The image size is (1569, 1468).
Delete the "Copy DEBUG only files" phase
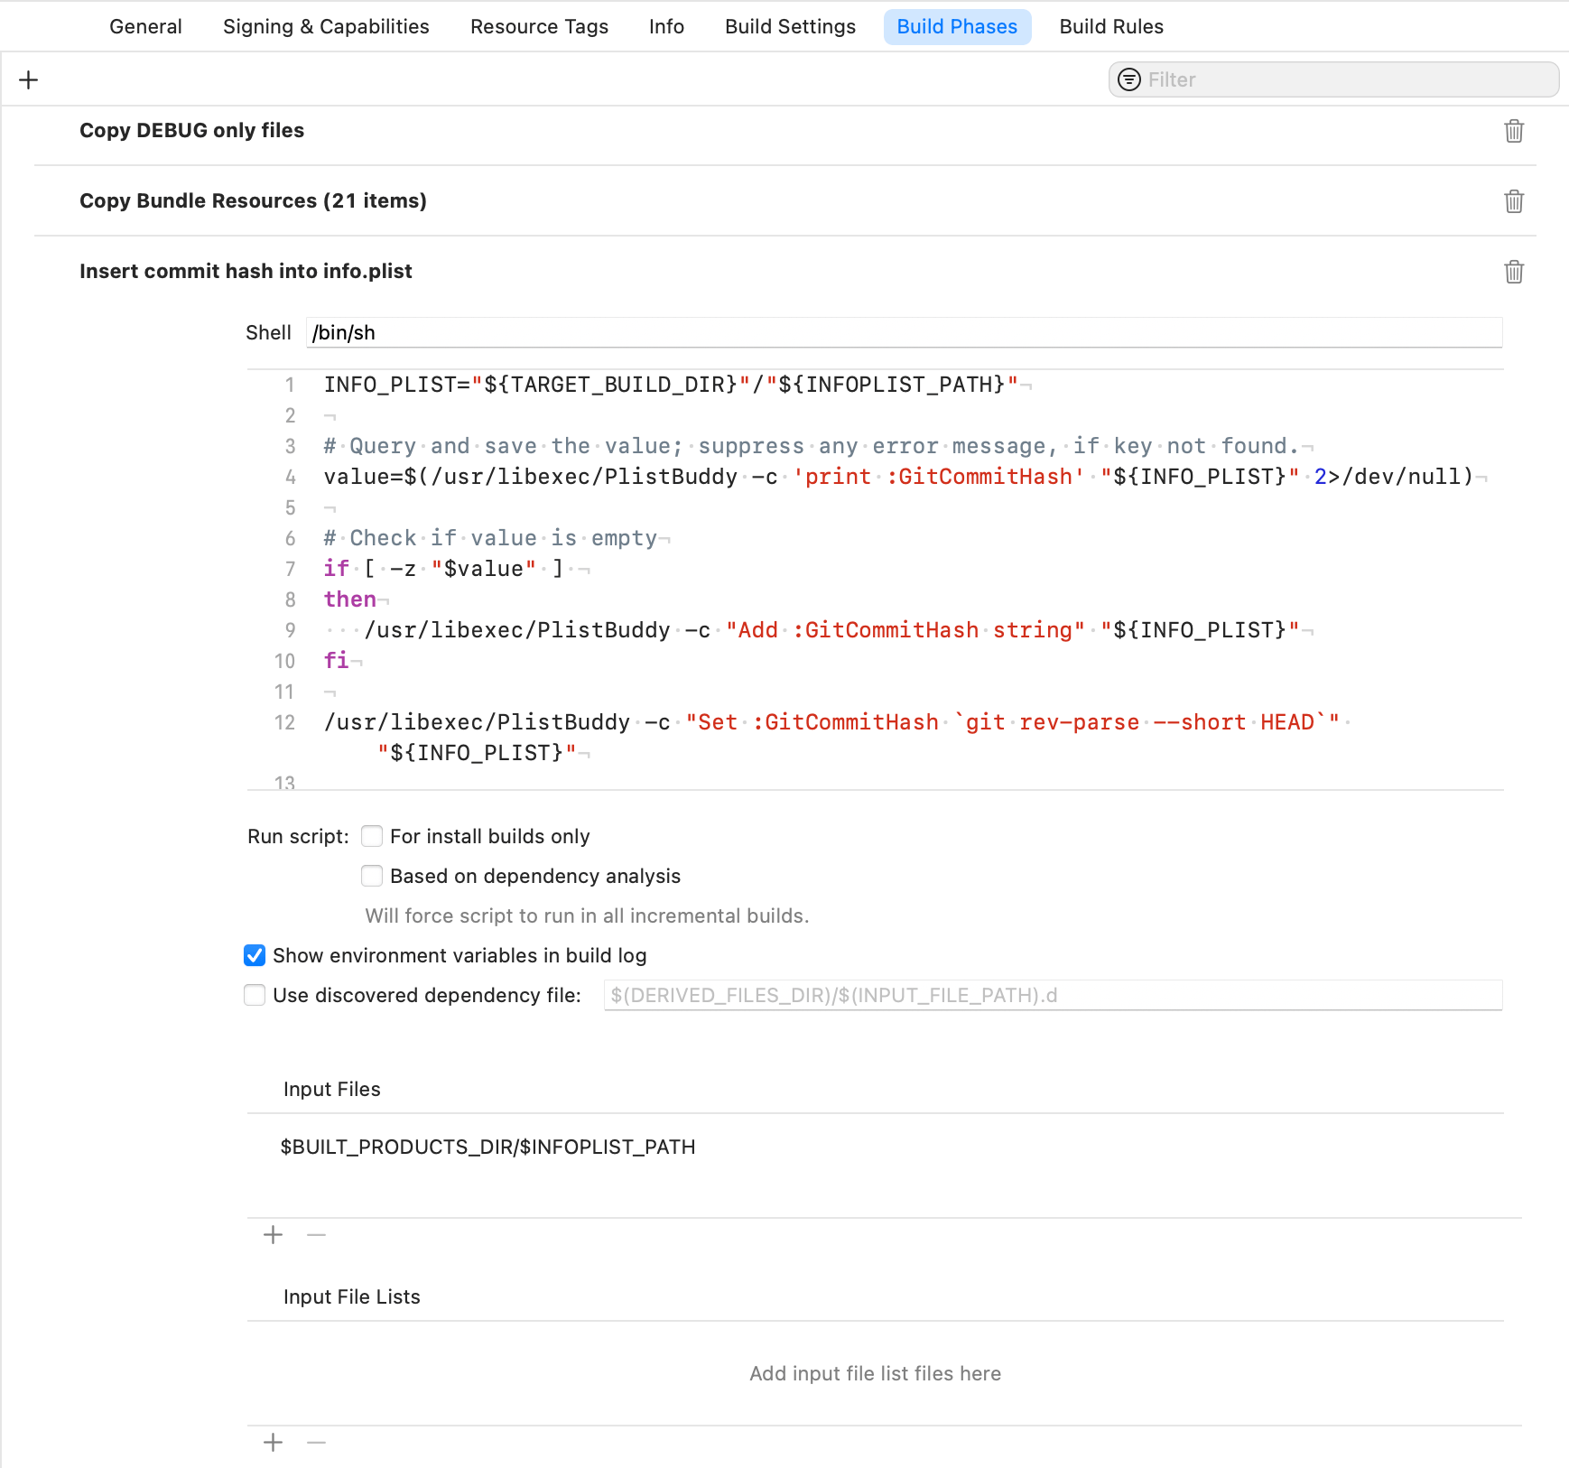1513,131
